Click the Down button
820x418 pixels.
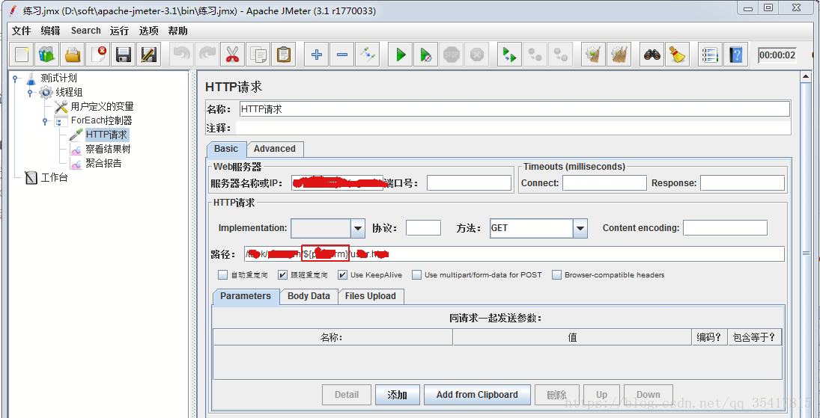pyautogui.click(x=648, y=395)
